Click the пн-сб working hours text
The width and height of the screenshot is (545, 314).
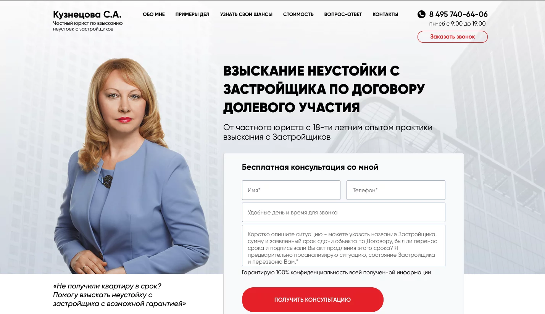(x=458, y=24)
